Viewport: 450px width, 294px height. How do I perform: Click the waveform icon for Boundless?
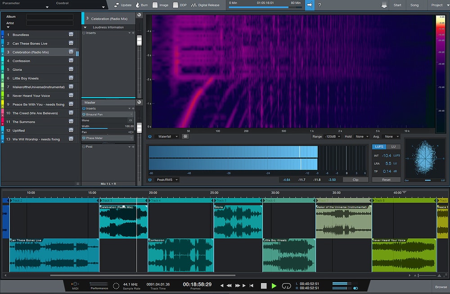coord(71,34)
